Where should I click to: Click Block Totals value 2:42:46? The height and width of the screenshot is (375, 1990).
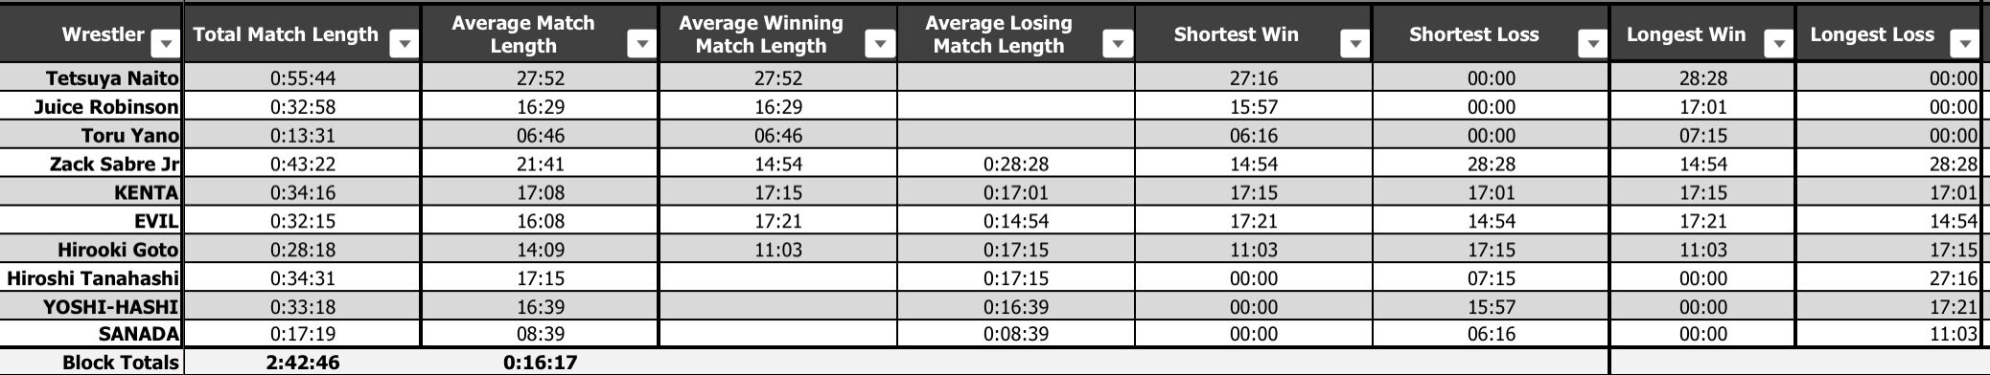point(302,363)
